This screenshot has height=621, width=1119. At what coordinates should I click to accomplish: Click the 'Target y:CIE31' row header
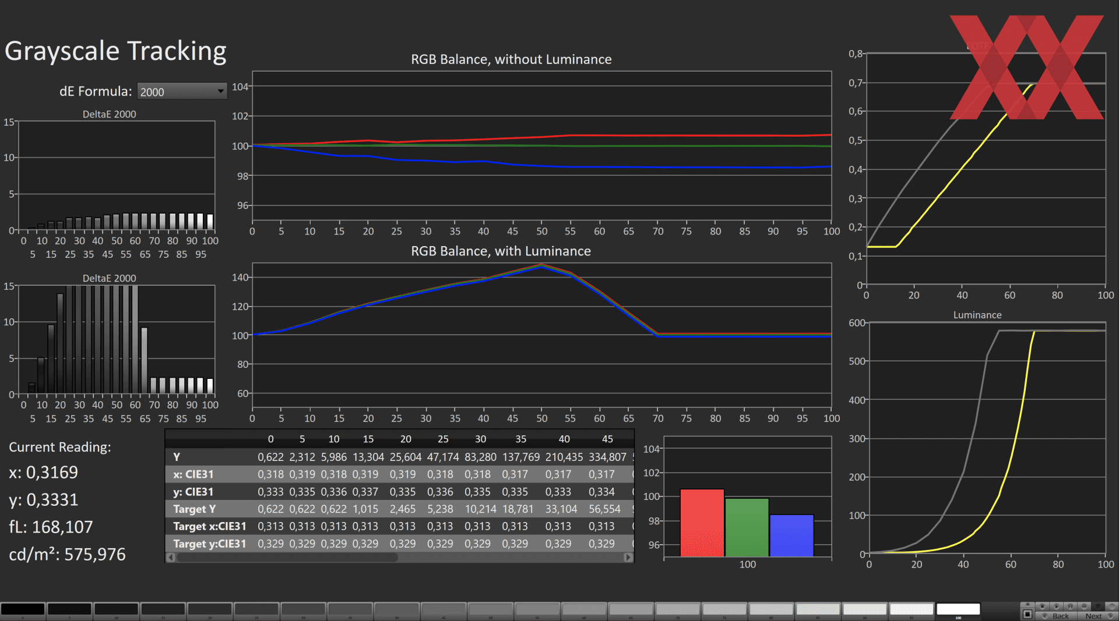(210, 544)
